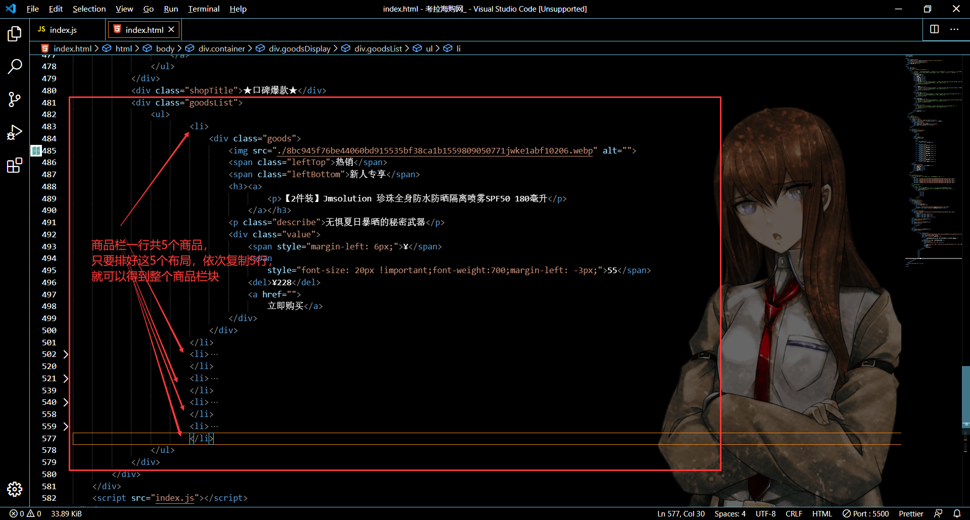The width and height of the screenshot is (970, 520).
Task: Open the View menu
Action: coord(124,9)
